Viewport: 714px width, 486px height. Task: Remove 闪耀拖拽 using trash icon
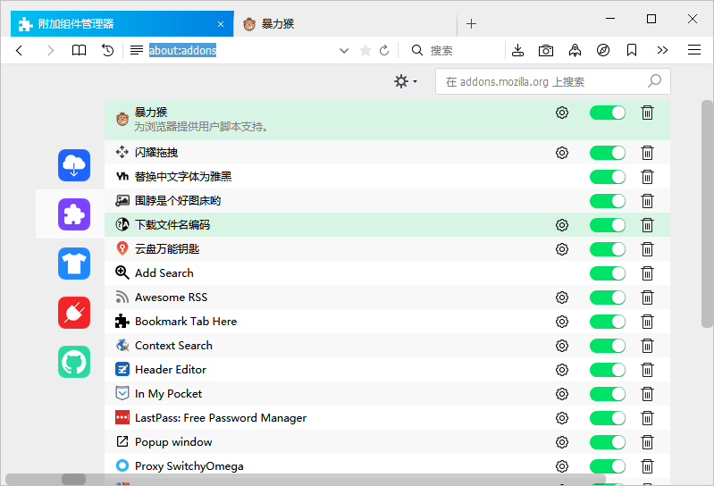pyautogui.click(x=647, y=153)
